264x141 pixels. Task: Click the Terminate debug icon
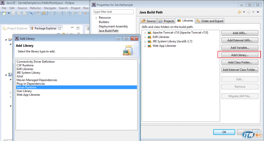(85, 13)
